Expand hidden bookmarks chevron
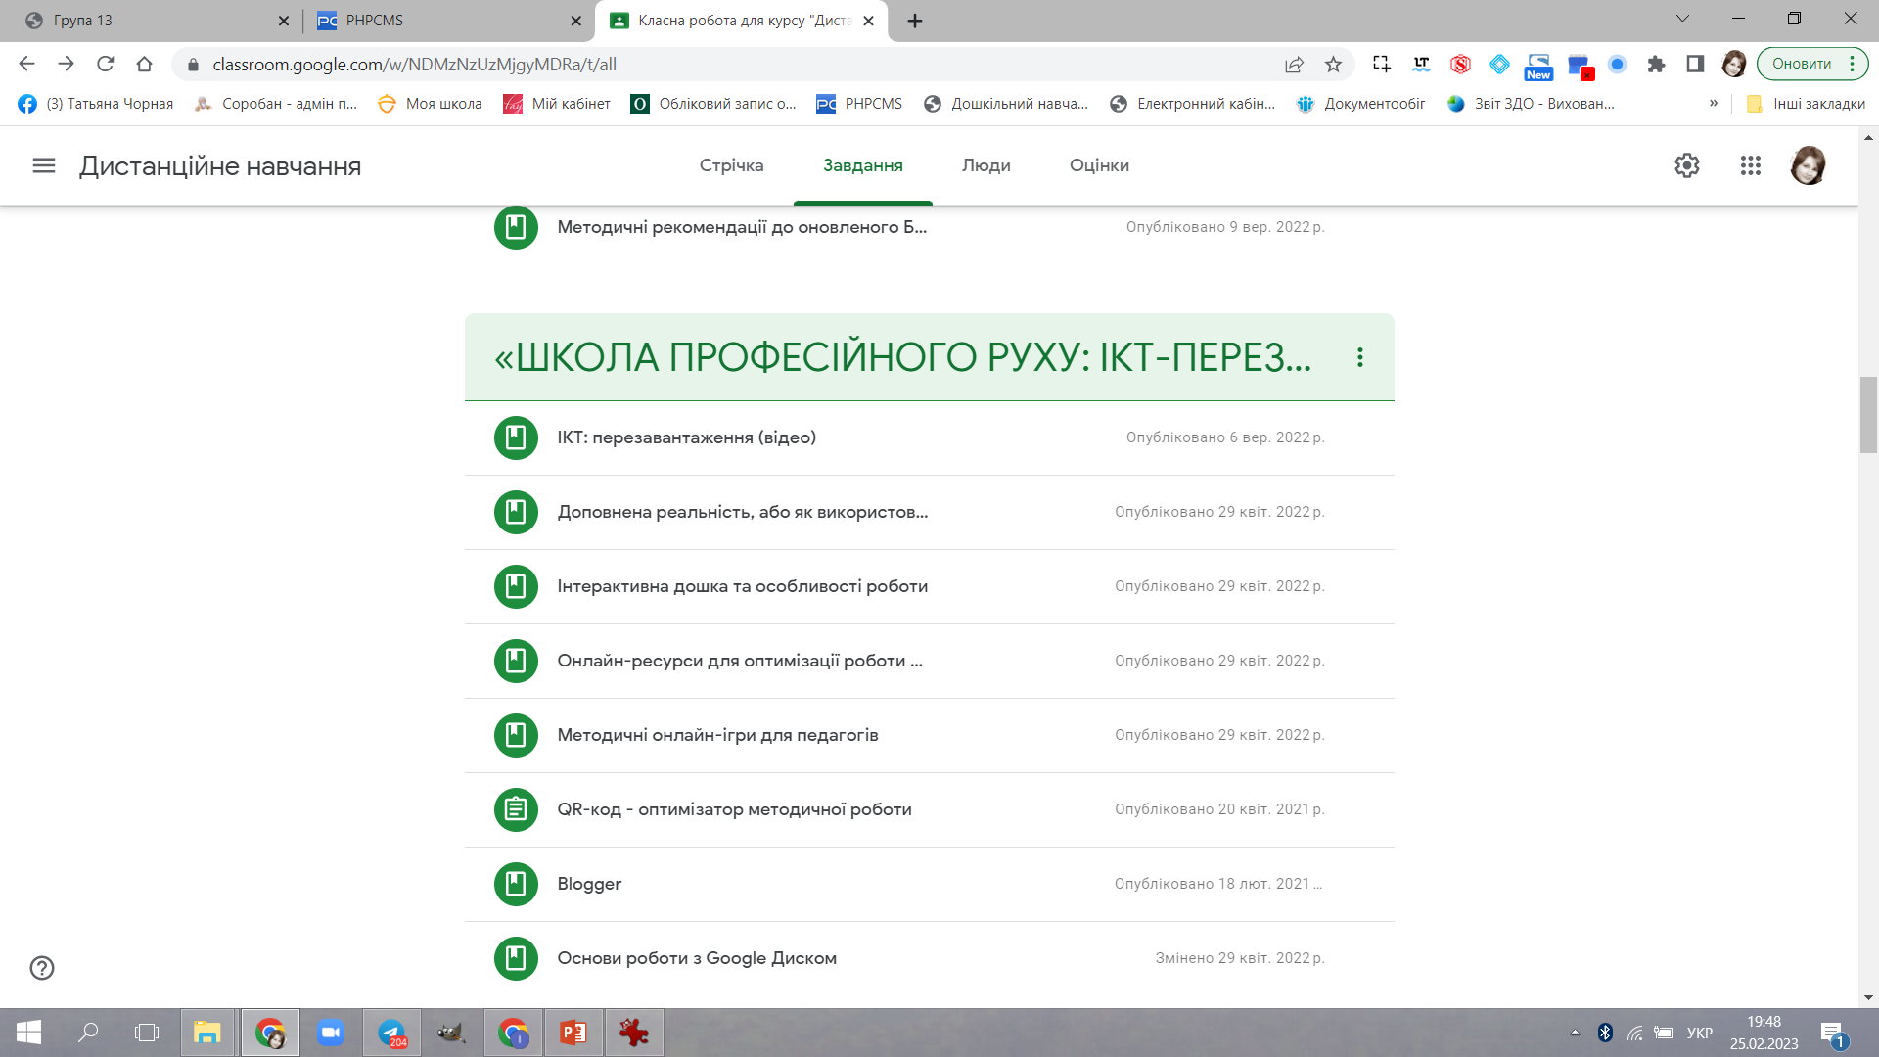The width and height of the screenshot is (1879, 1057). click(x=1714, y=103)
